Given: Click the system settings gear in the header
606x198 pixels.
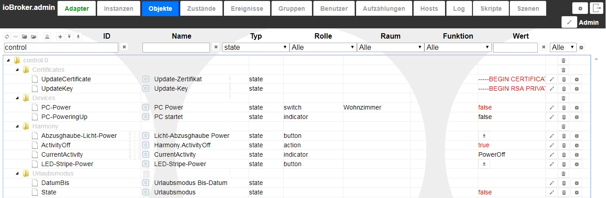Looking at the screenshot, I should [x=579, y=8].
